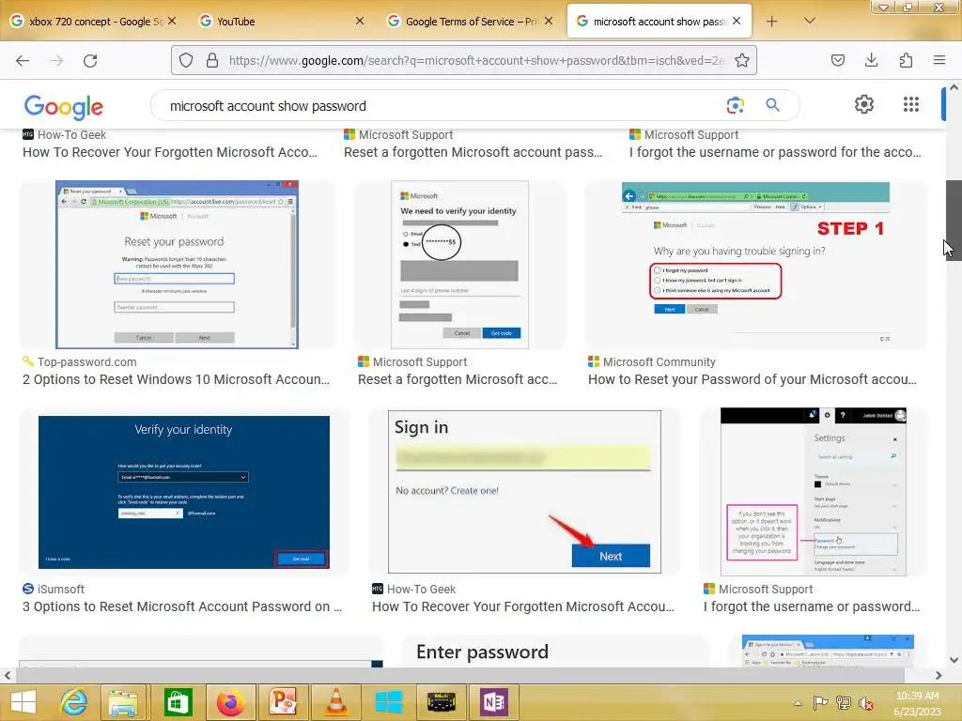Image resolution: width=962 pixels, height=721 pixels.
Task: Click Microsoft Community source label
Action: (x=659, y=361)
